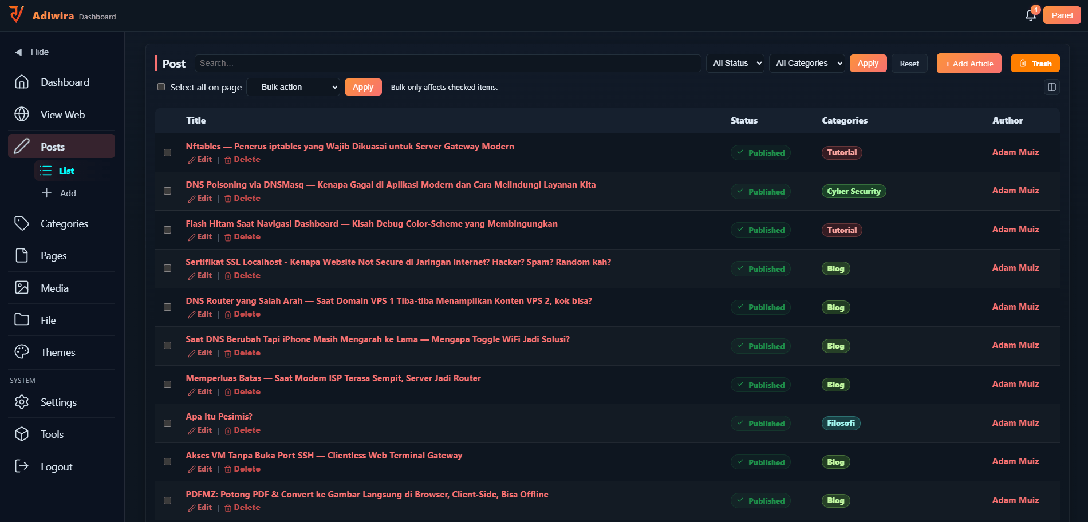Check the PDFMZ post checkbox
The width and height of the screenshot is (1088, 522).
168,501
